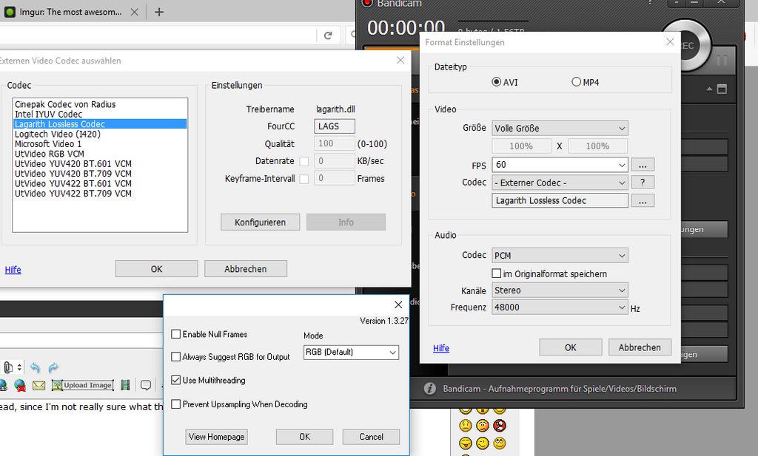Insert the angry red smiley
Screen dimensions: 758x456
pos(500,425)
